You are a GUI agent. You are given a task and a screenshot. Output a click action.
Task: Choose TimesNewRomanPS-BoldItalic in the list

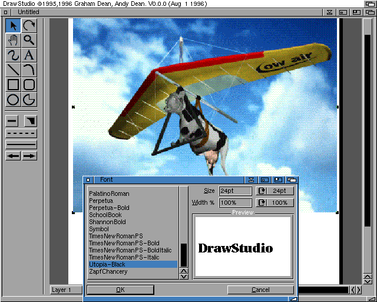(133, 250)
